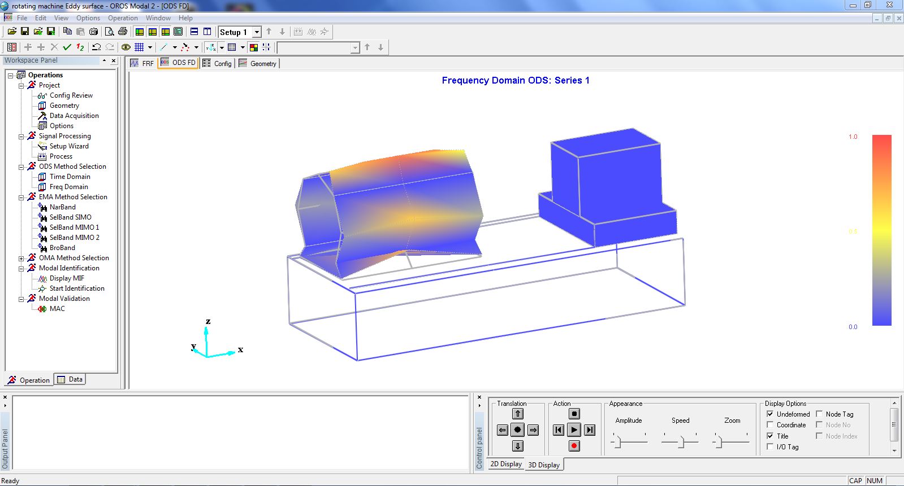This screenshot has height=486, width=904.
Task: Enable the Node Tag checkbox
Action: [819, 414]
